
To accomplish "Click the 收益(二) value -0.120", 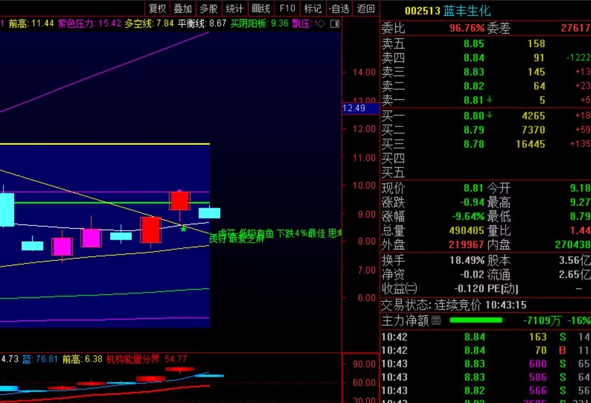I will pos(469,289).
